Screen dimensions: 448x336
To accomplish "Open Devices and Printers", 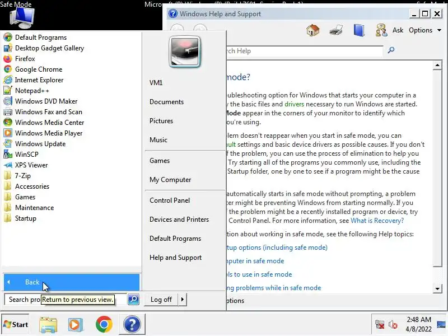I will tap(179, 220).
